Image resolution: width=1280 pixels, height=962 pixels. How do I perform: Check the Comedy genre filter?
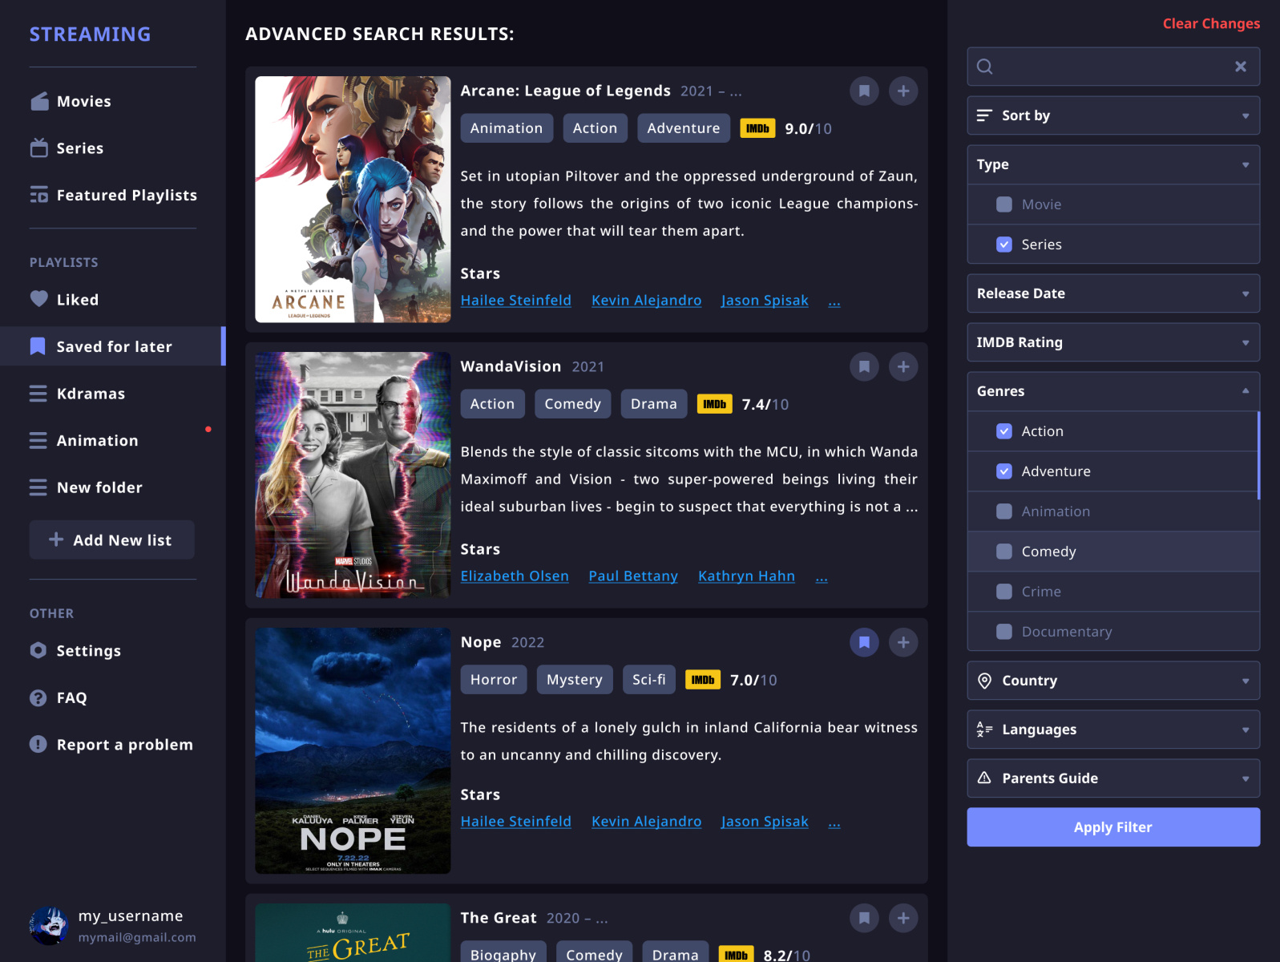pyautogui.click(x=1004, y=552)
